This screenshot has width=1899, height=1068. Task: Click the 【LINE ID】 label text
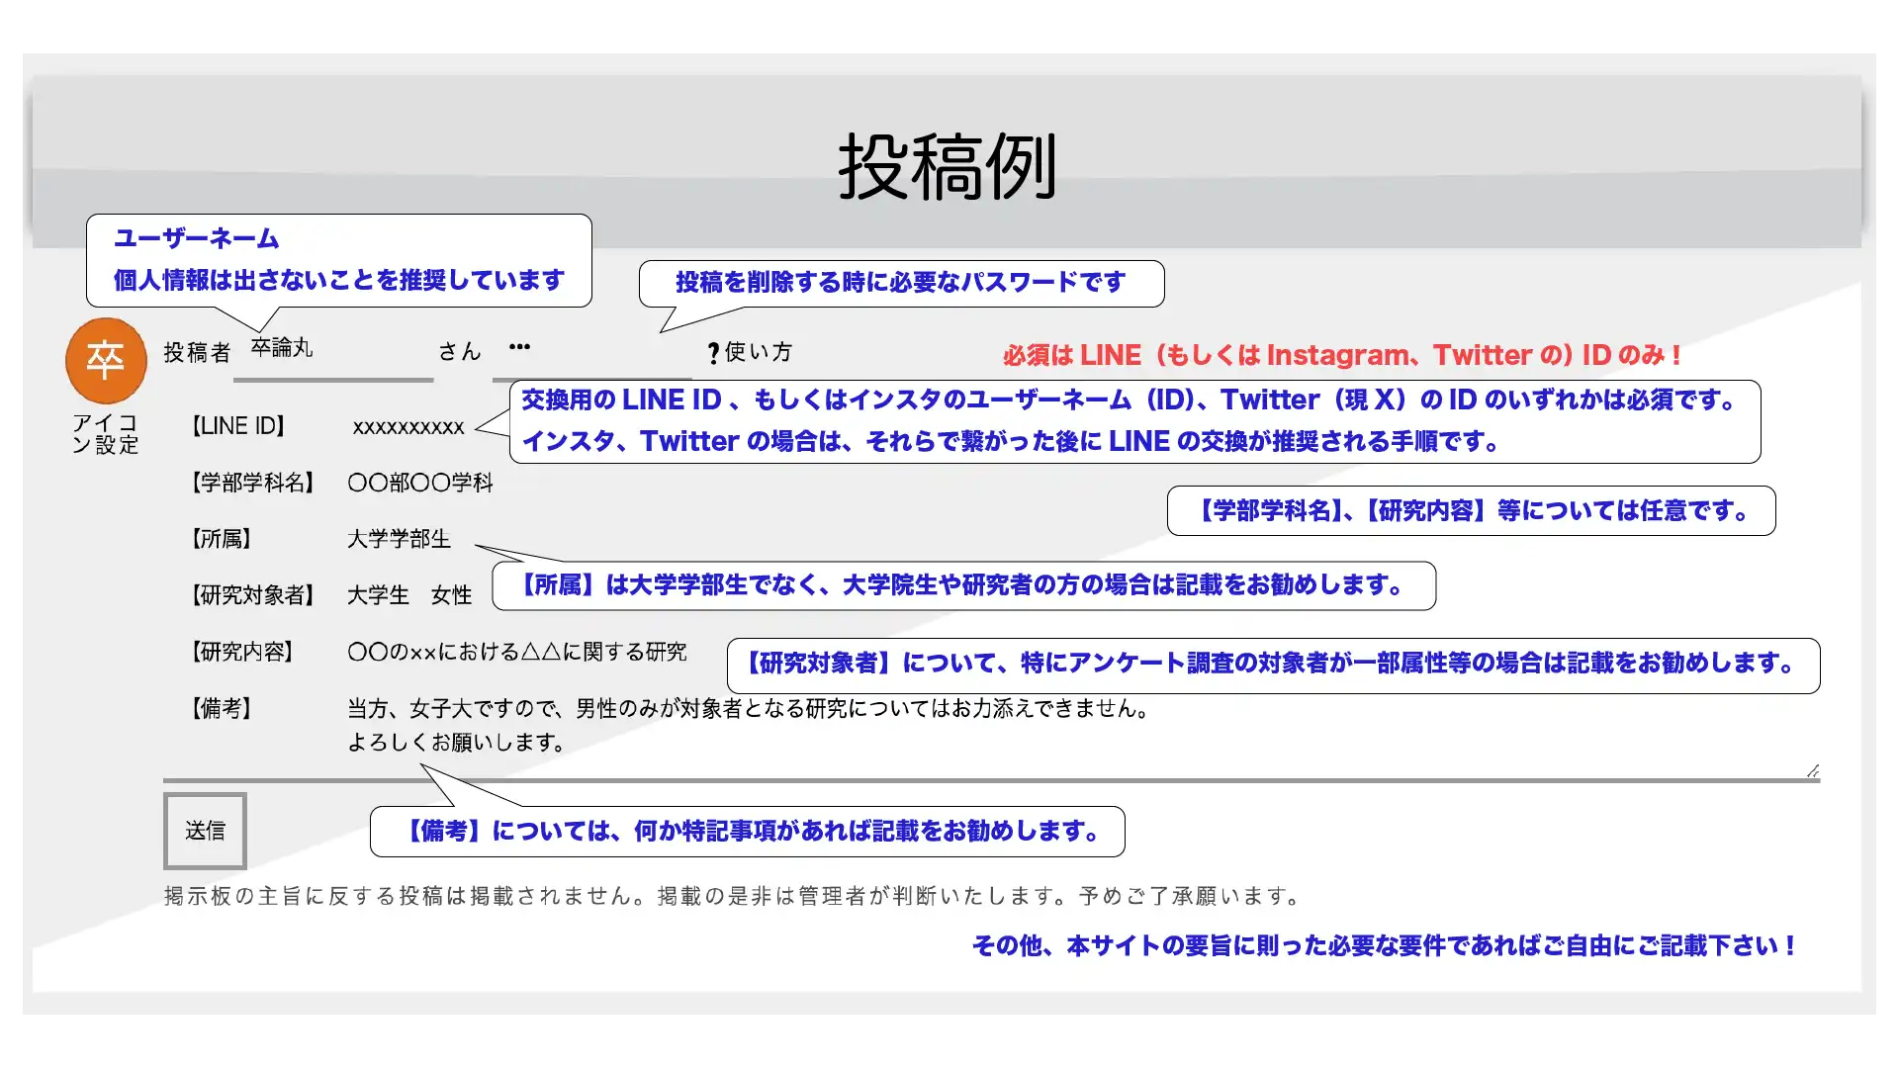tap(237, 426)
